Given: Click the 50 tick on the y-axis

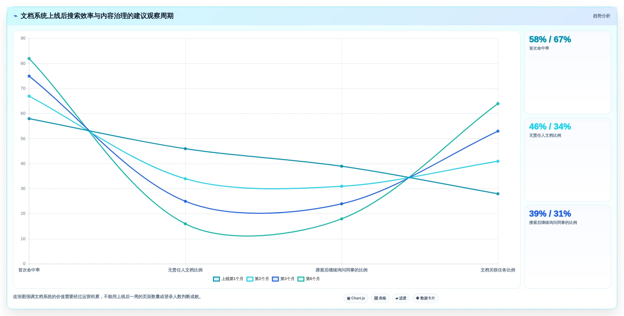Looking at the screenshot, I should click(x=23, y=139).
